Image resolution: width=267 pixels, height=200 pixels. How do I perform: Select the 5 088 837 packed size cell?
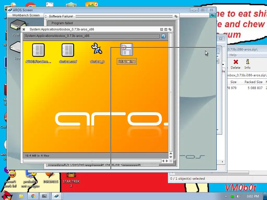pos(255,88)
